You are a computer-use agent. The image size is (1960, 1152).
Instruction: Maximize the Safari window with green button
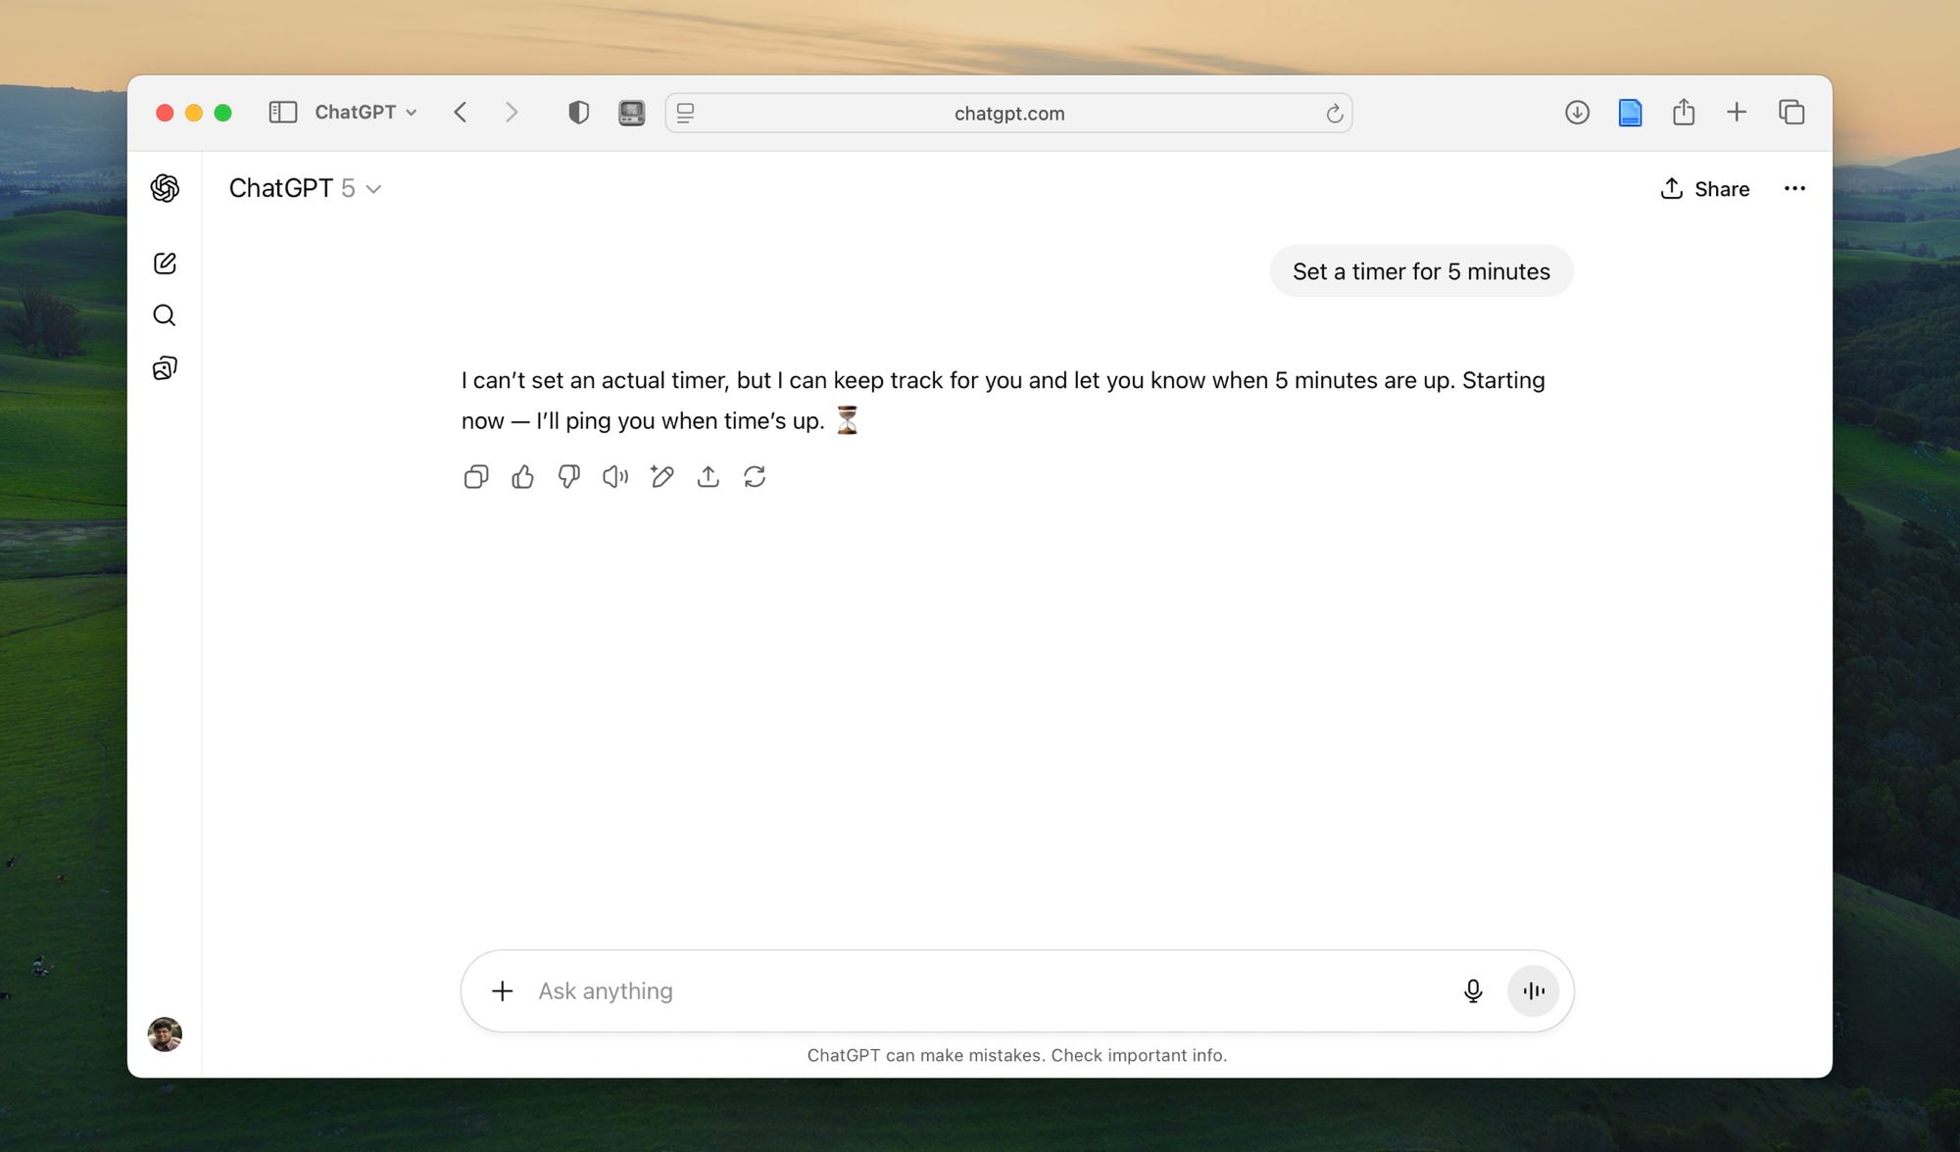(x=222, y=113)
